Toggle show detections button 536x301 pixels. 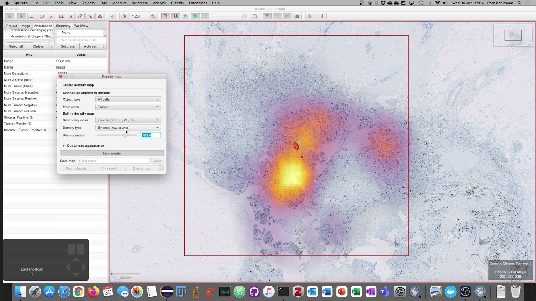click(x=186, y=16)
